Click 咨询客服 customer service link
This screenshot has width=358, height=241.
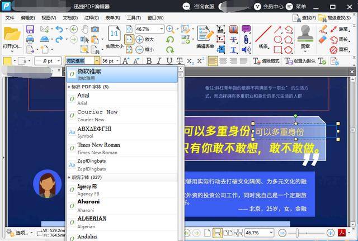(x=199, y=6)
